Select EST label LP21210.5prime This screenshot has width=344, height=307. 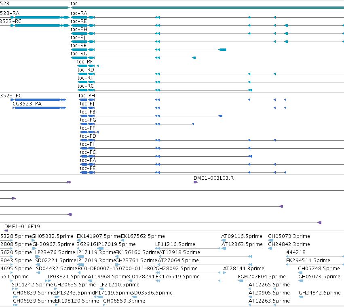(x=119, y=285)
